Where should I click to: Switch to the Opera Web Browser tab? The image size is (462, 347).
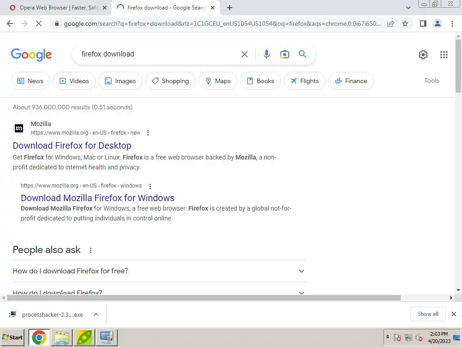click(56, 8)
